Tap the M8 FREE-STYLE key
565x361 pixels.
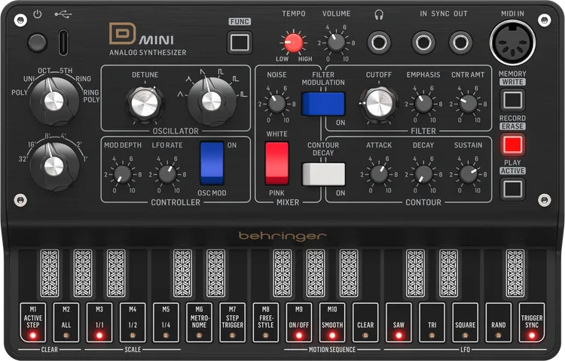(x=266, y=323)
